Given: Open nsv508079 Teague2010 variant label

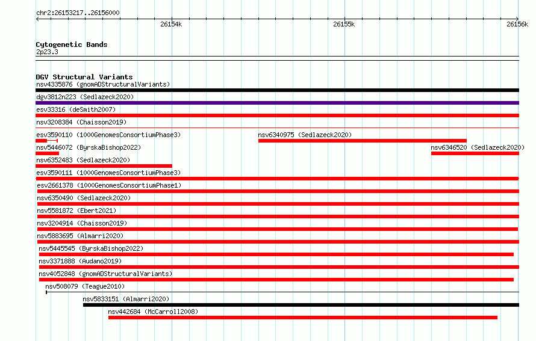Looking at the screenshot, I should 85,286.
